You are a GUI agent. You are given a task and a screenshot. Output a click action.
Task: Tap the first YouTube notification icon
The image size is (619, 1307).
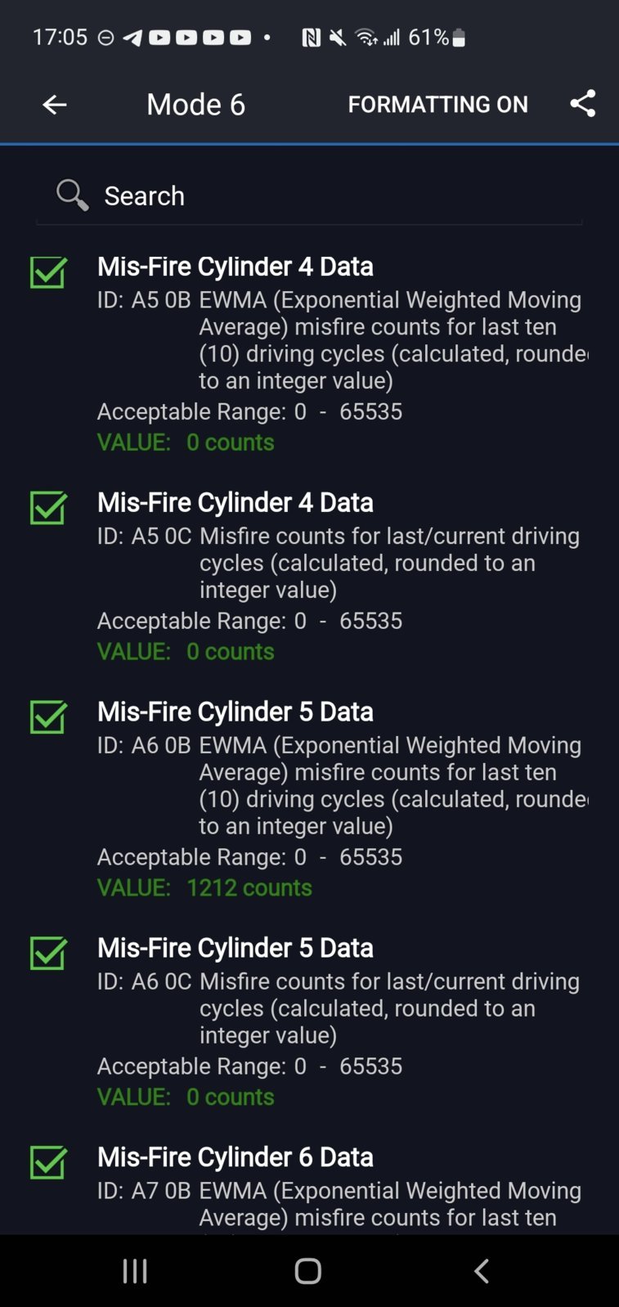coord(159,38)
